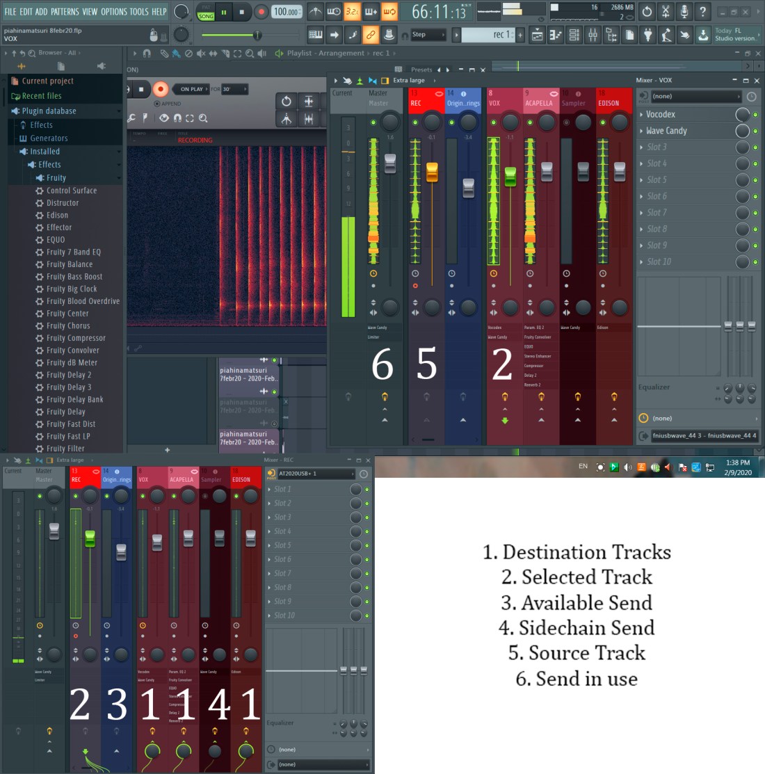This screenshot has height=774, width=765.
Task: Click the main transport record button
Action: [261, 12]
